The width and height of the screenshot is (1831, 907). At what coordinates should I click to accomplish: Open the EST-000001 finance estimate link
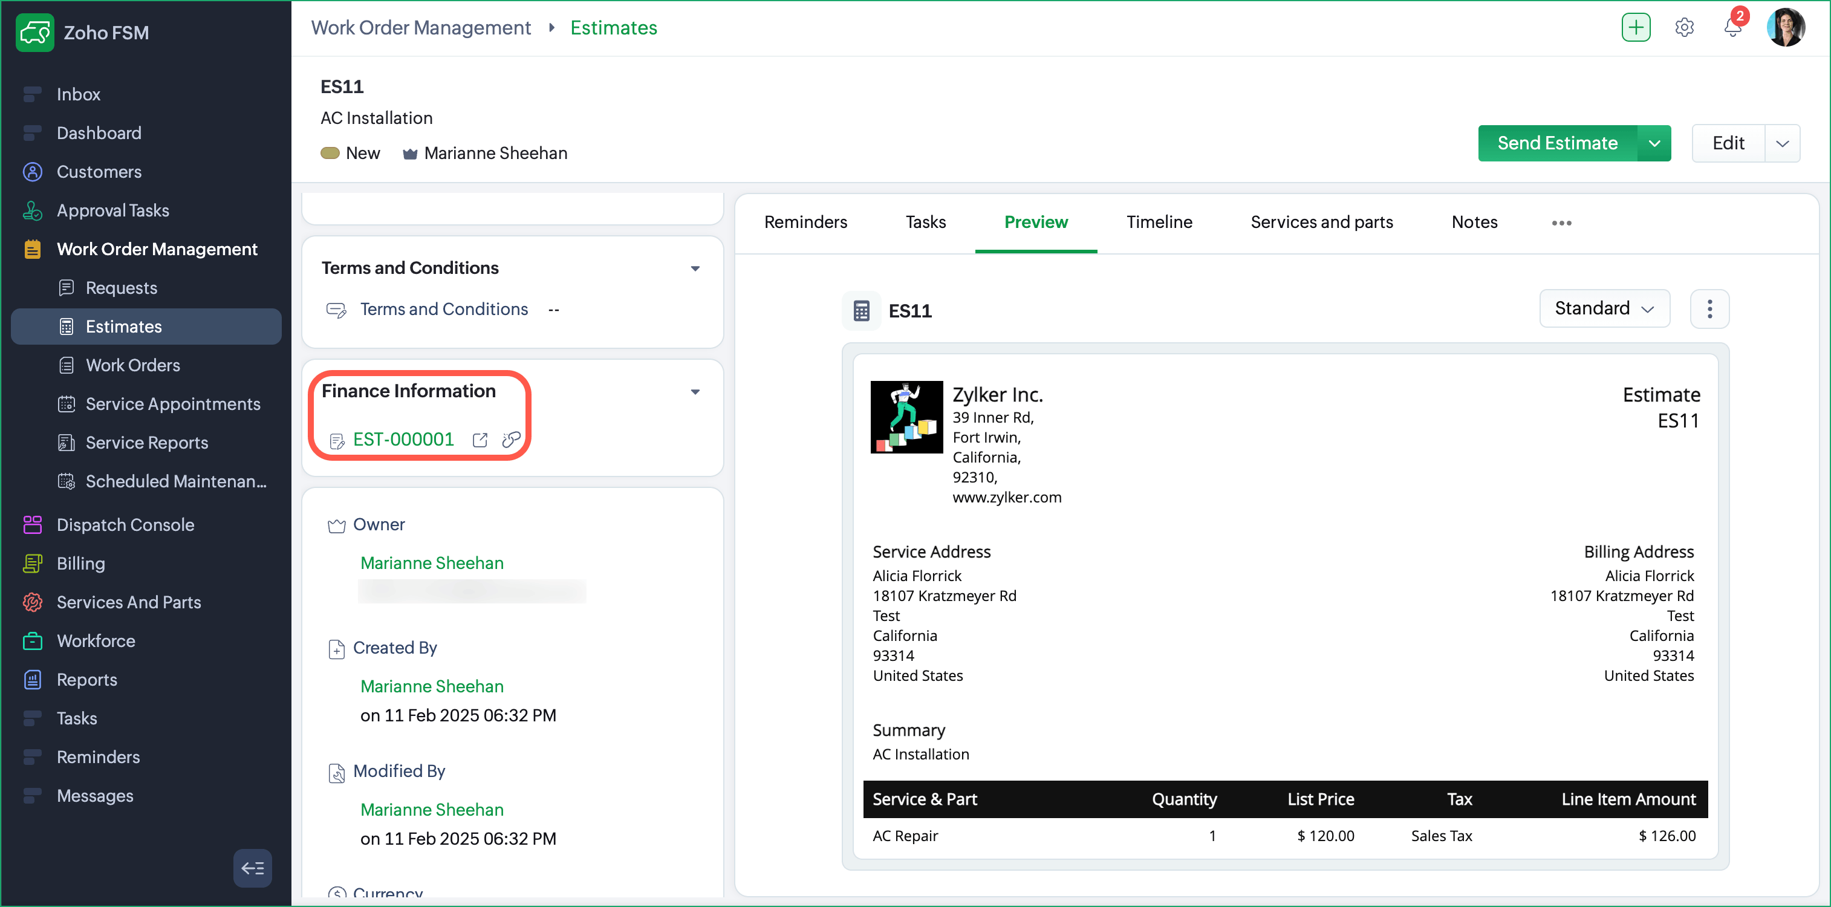[403, 440]
